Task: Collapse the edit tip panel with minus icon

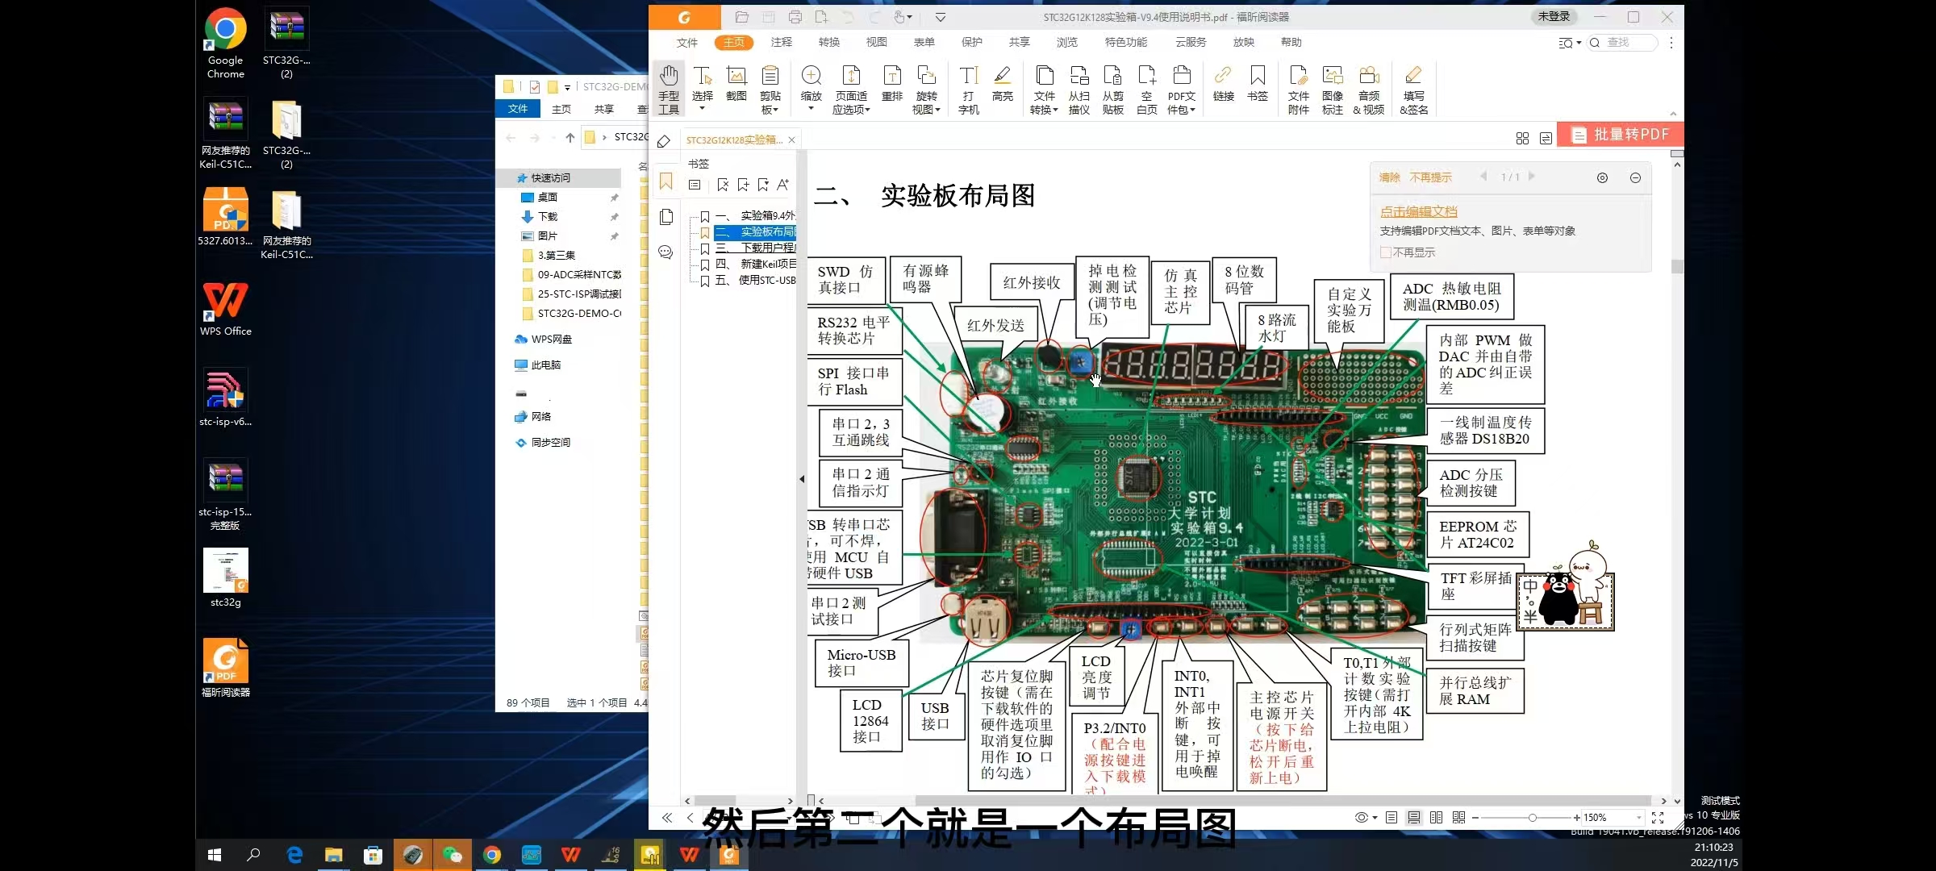Action: [1635, 177]
